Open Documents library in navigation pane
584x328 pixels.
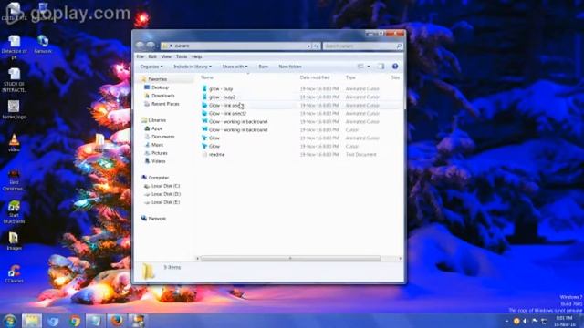pyautogui.click(x=162, y=137)
